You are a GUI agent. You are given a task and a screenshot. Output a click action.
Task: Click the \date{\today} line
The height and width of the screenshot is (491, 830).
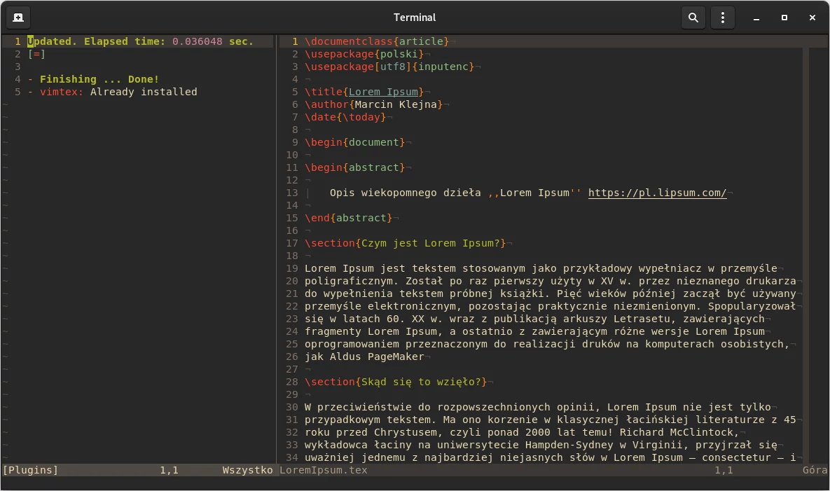pyautogui.click(x=345, y=117)
